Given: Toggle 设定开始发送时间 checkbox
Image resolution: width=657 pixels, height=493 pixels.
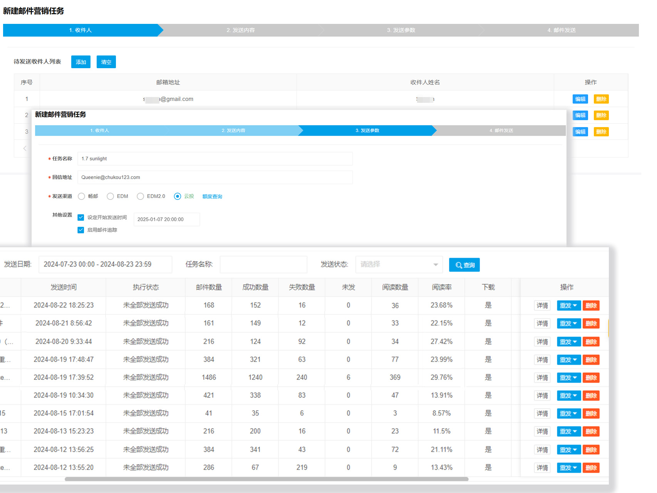Looking at the screenshot, I should 81,218.
